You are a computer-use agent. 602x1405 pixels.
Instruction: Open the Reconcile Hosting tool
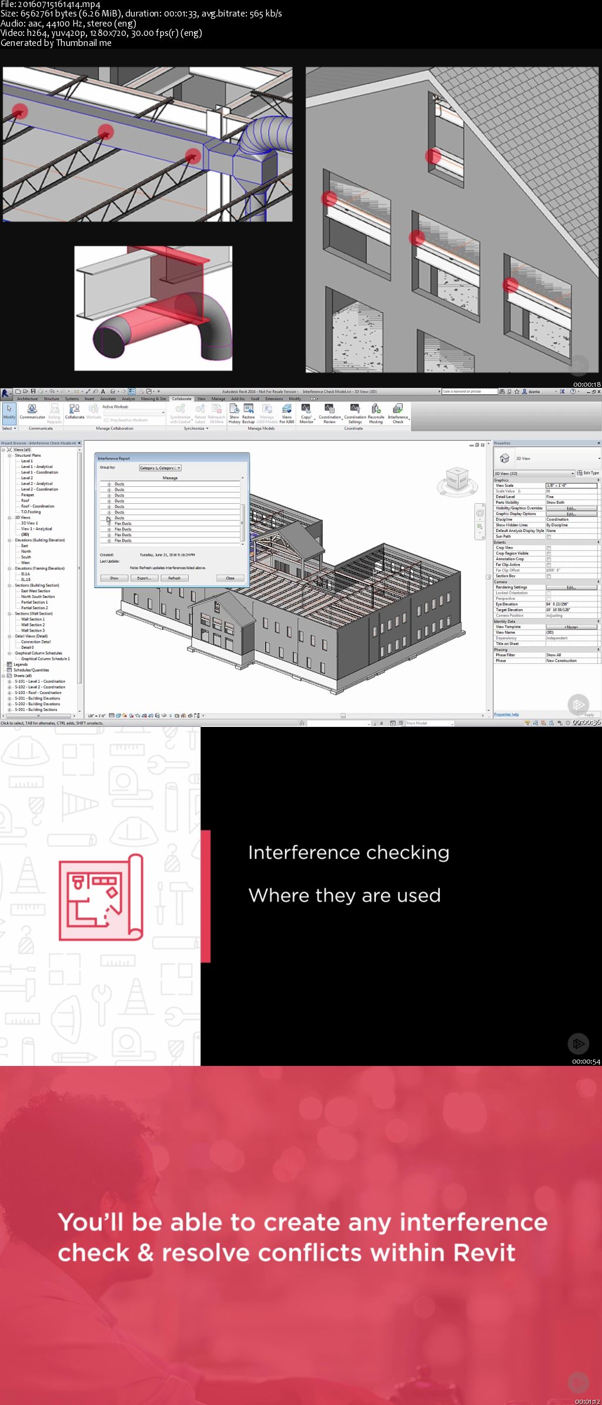376,408
